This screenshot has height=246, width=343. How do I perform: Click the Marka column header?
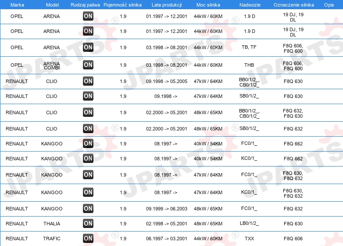(x=17, y=5)
